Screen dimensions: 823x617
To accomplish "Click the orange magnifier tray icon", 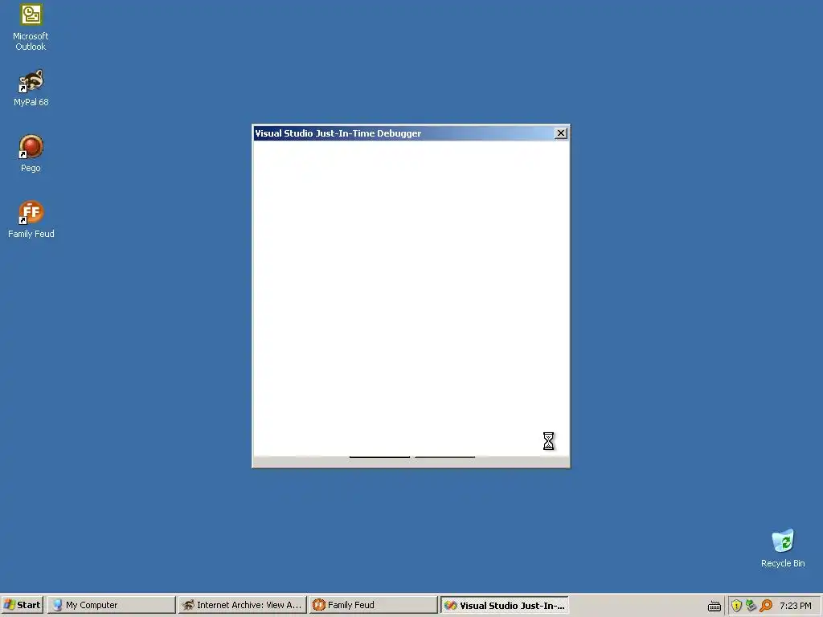I will pyautogui.click(x=766, y=606).
